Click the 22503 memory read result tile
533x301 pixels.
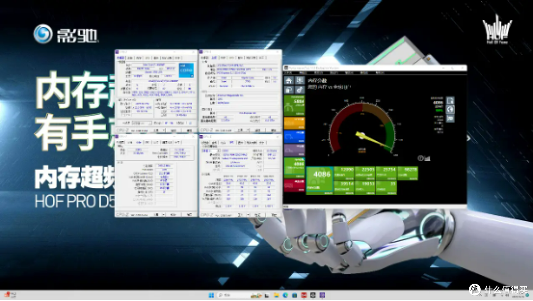[x=365, y=173]
